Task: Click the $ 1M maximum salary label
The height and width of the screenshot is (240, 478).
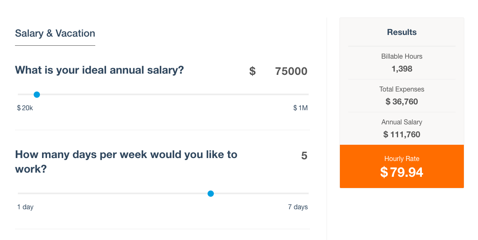Action: [300, 108]
